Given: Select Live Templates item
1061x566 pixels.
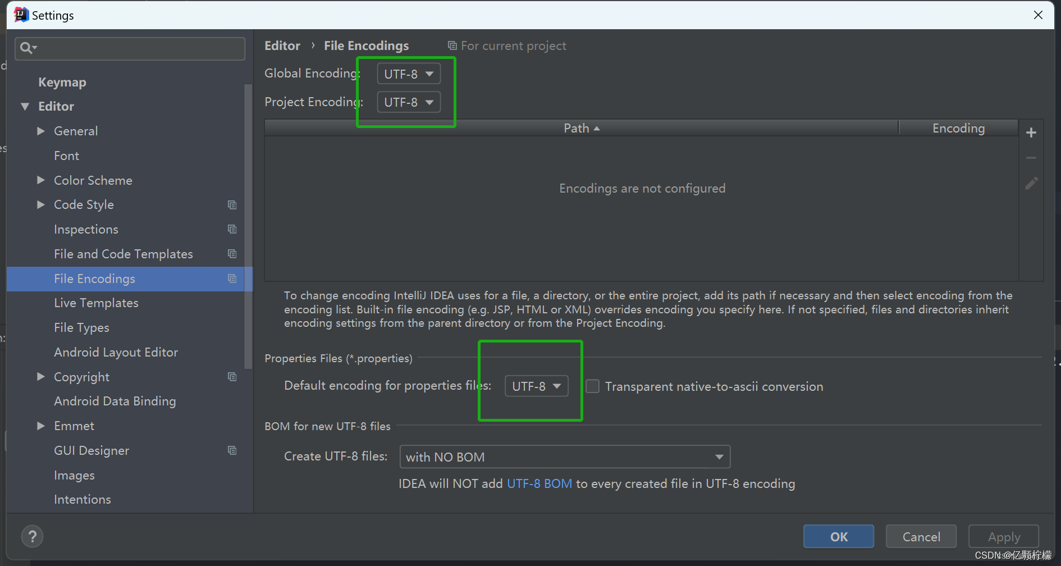Looking at the screenshot, I should [96, 303].
